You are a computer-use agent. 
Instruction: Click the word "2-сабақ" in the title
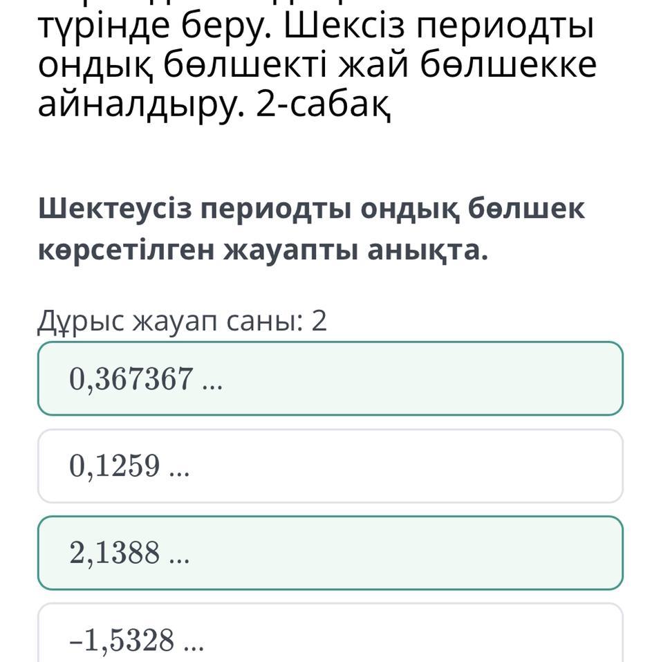322,106
